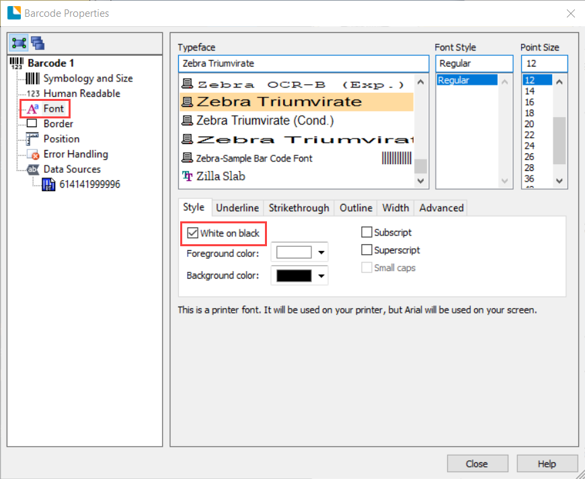585x479 pixels.
Task: Click the Position ruler icon
Action: pos(32,139)
